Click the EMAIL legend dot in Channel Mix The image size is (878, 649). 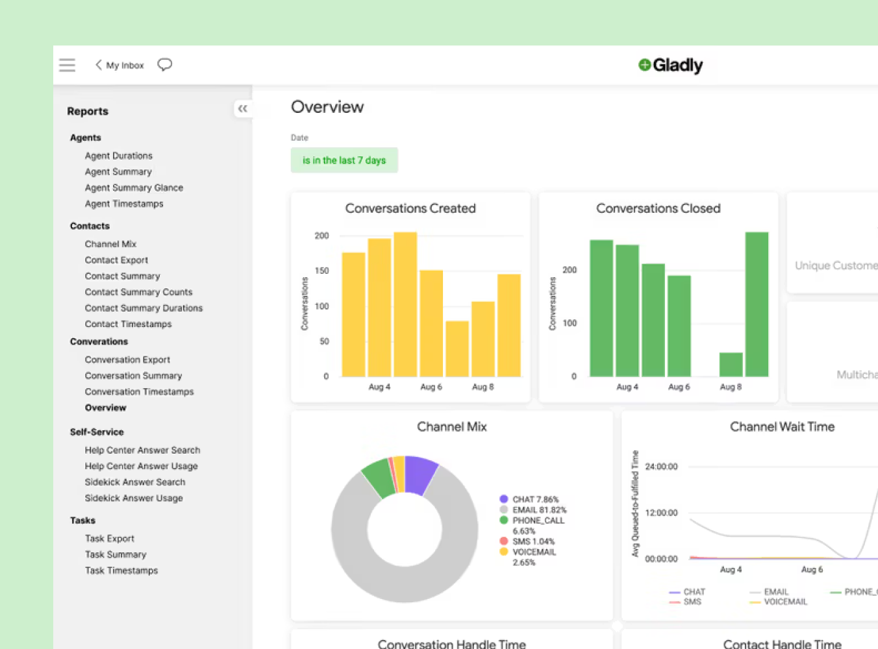503,509
